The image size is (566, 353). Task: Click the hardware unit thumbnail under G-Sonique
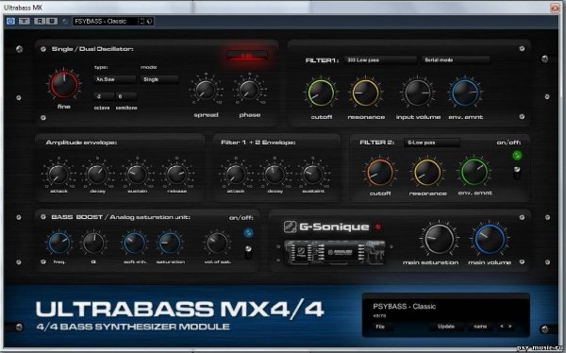334,252
